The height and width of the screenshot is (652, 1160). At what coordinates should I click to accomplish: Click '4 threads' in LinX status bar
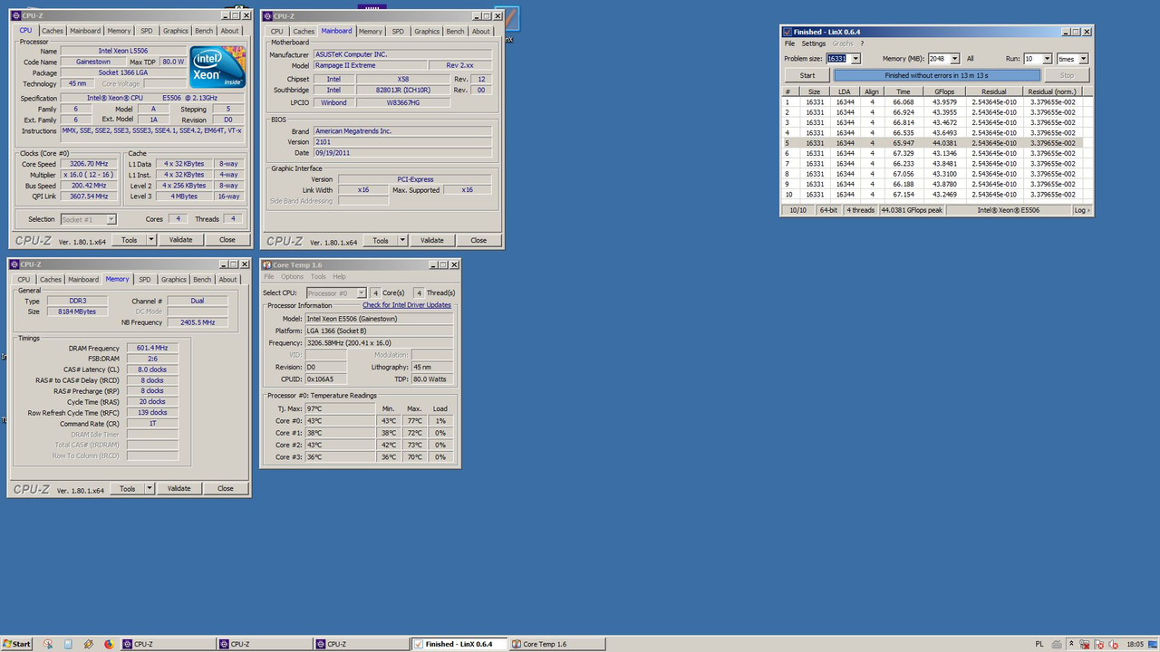click(x=861, y=210)
